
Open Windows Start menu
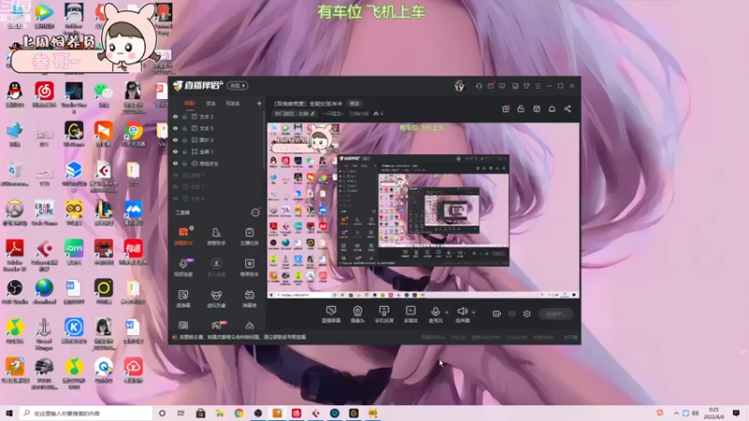[9, 413]
